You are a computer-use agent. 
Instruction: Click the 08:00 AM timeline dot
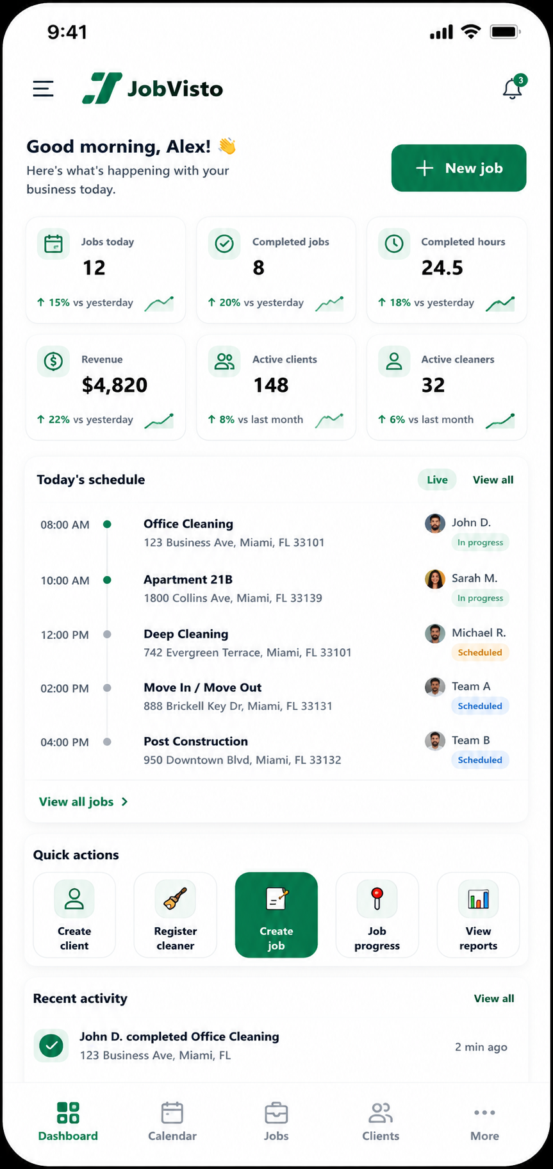(107, 524)
